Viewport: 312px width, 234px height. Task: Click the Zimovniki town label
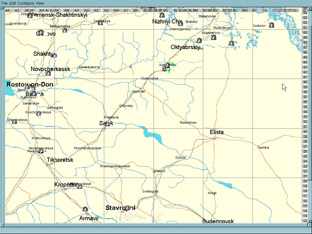(x=138, y=91)
